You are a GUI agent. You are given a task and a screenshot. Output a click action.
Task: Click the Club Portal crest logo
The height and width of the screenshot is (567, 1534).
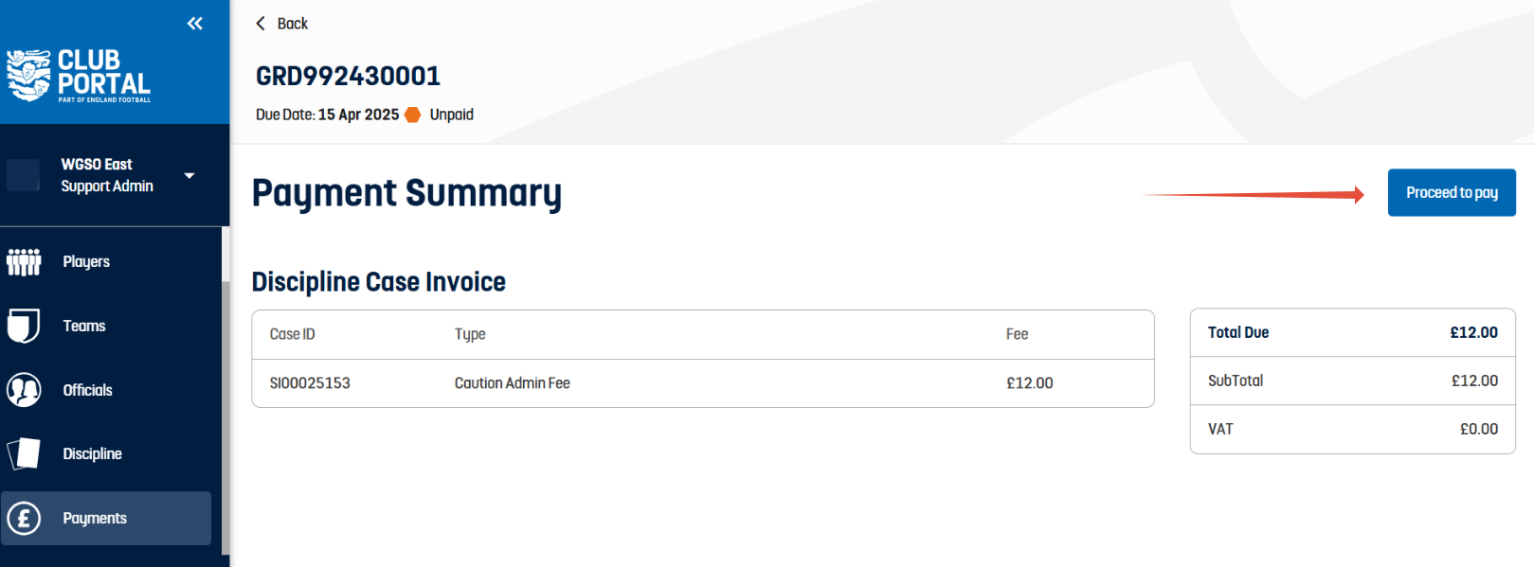(28, 75)
